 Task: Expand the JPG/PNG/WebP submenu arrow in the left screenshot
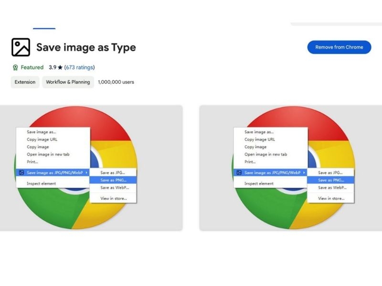pyautogui.click(x=87, y=172)
